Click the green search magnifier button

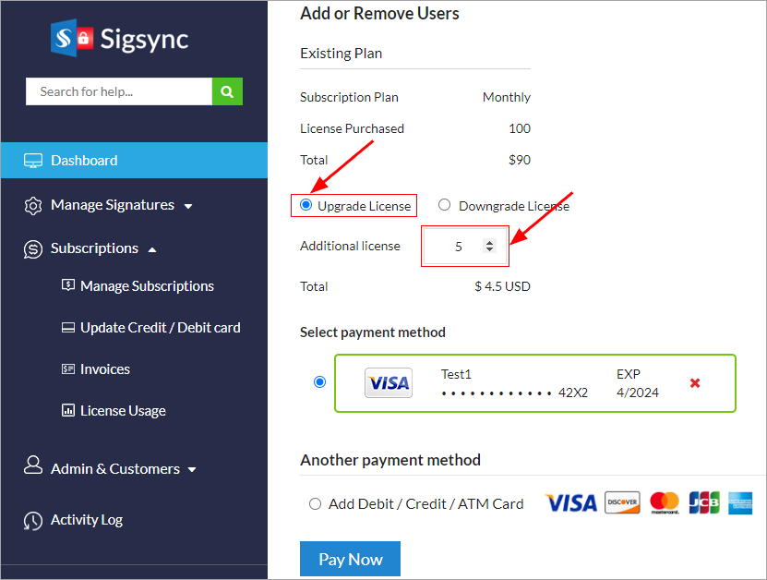tap(227, 91)
